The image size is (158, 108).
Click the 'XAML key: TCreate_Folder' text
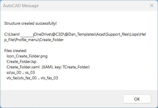tap(66, 67)
